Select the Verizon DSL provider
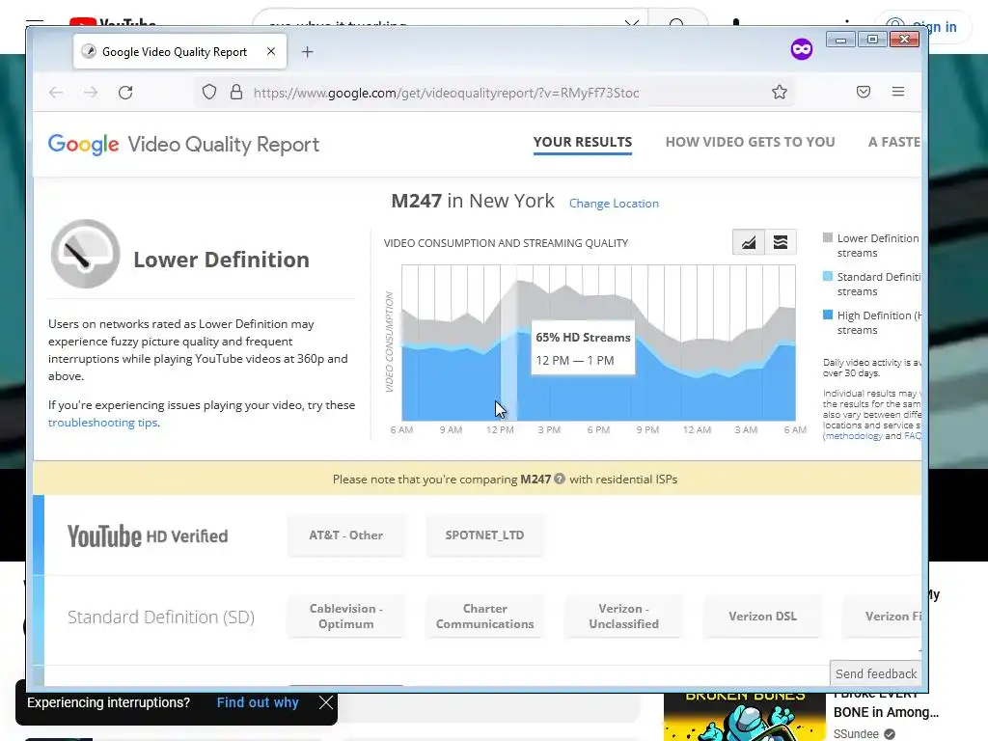This screenshot has width=988, height=741. [x=762, y=617]
